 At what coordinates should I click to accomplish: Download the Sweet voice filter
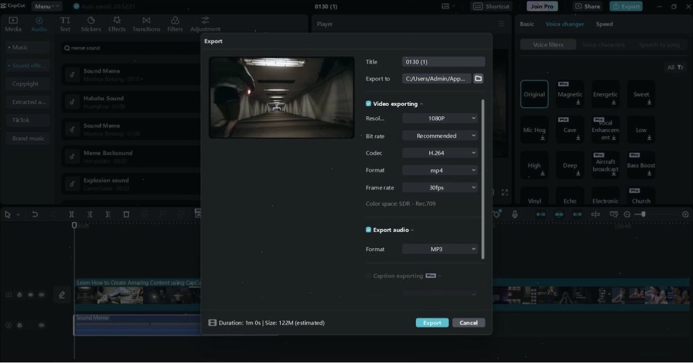(649, 102)
